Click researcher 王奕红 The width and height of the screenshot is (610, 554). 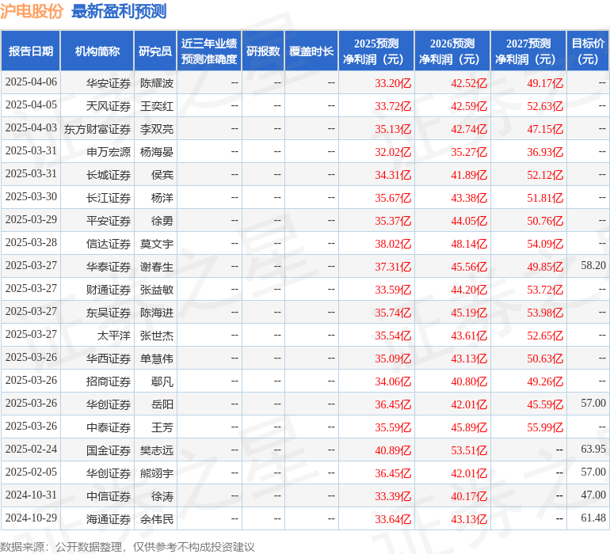click(156, 106)
